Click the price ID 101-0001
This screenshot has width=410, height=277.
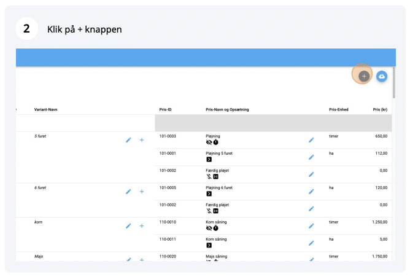(168, 154)
